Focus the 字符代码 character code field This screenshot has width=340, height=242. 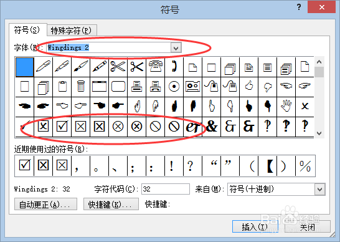pos(166,189)
